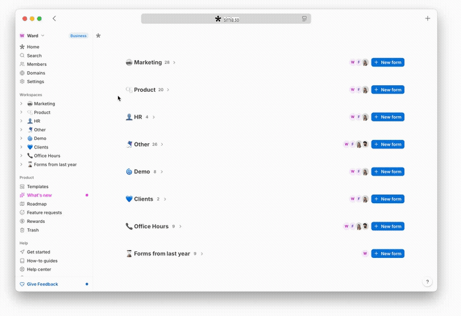
Task: Click the Settings gear icon
Action: [x=22, y=81]
